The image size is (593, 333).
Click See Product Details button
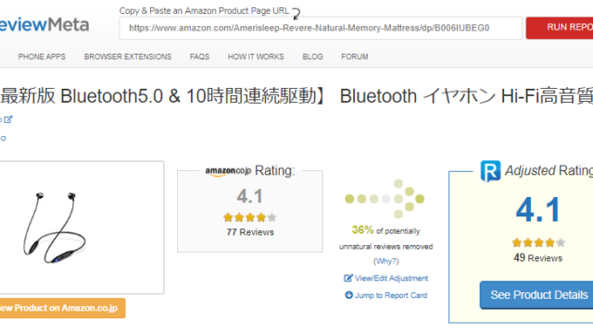coord(536,295)
